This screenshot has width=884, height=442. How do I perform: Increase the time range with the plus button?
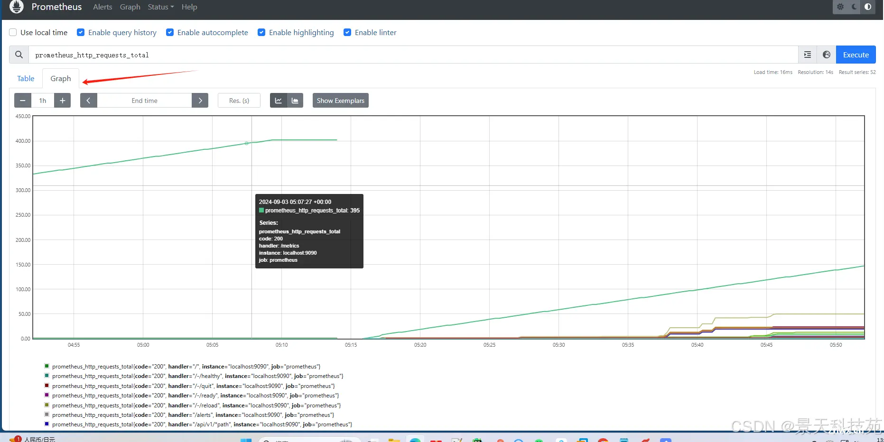(x=62, y=101)
